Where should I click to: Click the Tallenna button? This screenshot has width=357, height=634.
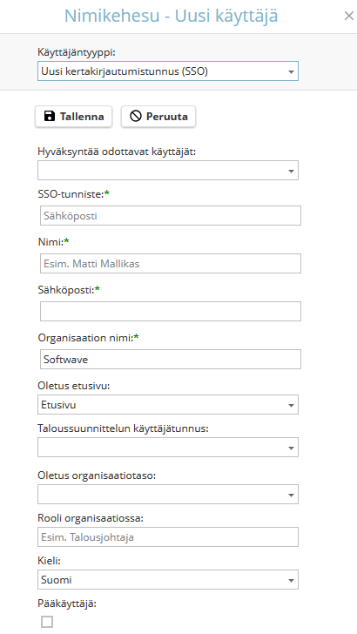click(74, 117)
